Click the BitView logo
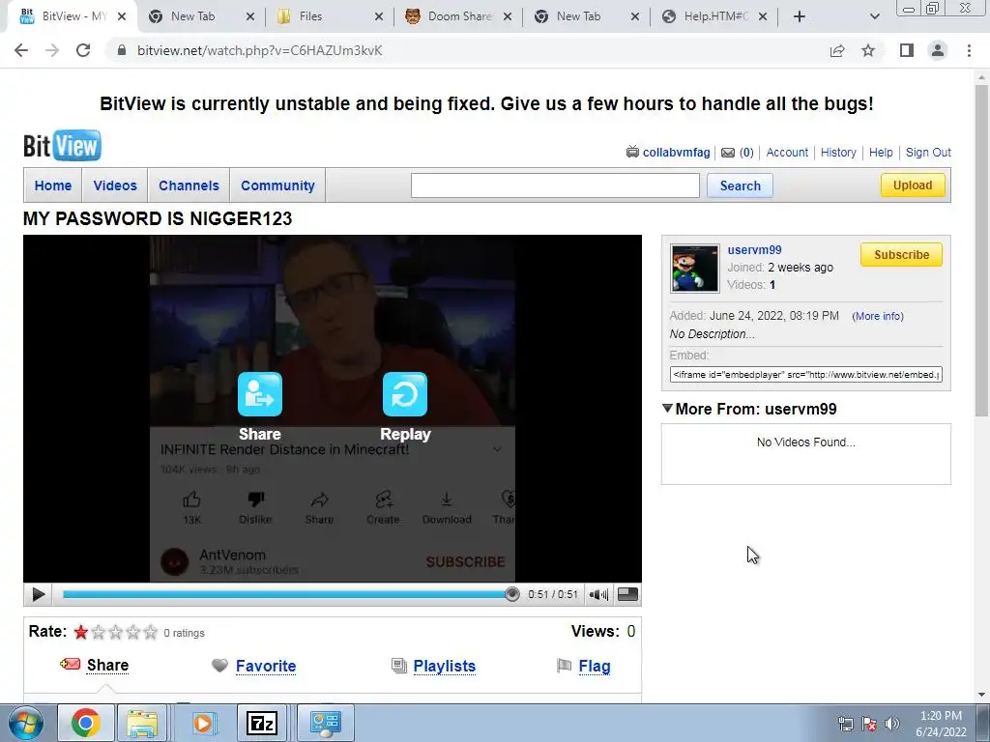The image size is (990, 742). 62,146
